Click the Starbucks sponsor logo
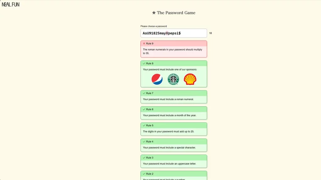The image size is (321, 180). (x=173, y=79)
